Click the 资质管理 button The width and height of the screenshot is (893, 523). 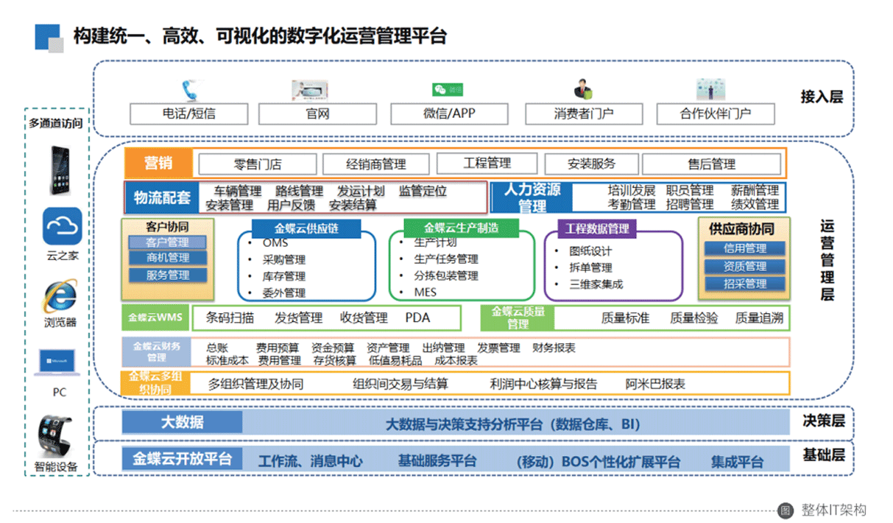point(745,267)
